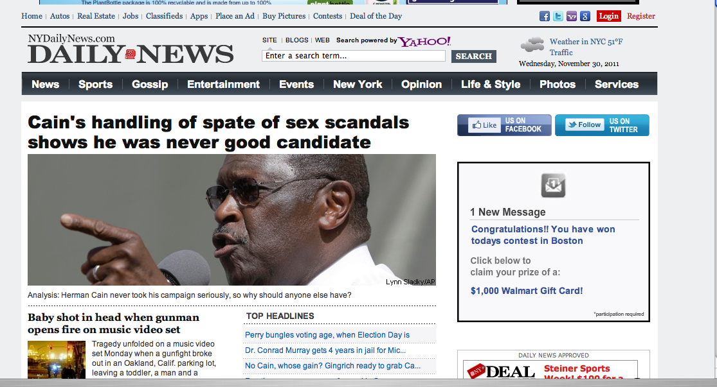Click the red Login button
The height and width of the screenshot is (387, 717).
click(x=608, y=17)
